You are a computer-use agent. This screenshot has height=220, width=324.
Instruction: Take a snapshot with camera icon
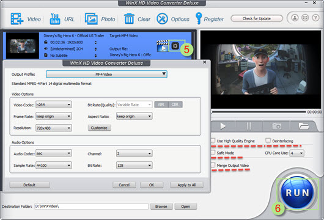coord(276,126)
